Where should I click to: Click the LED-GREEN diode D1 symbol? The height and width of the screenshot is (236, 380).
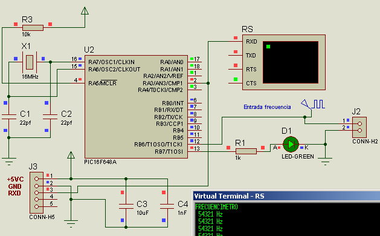[x=291, y=144]
